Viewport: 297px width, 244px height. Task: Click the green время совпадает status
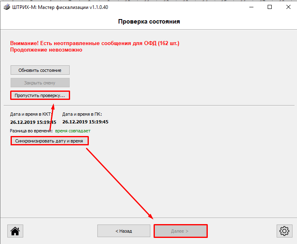(73, 131)
